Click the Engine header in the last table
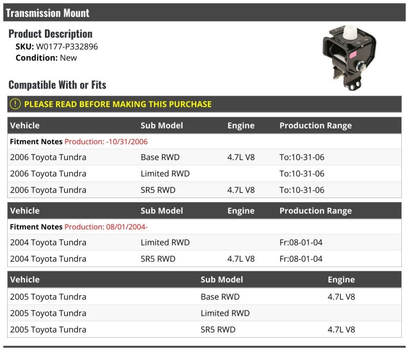The width and height of the screenshot is (409, 351). [341, 279]
